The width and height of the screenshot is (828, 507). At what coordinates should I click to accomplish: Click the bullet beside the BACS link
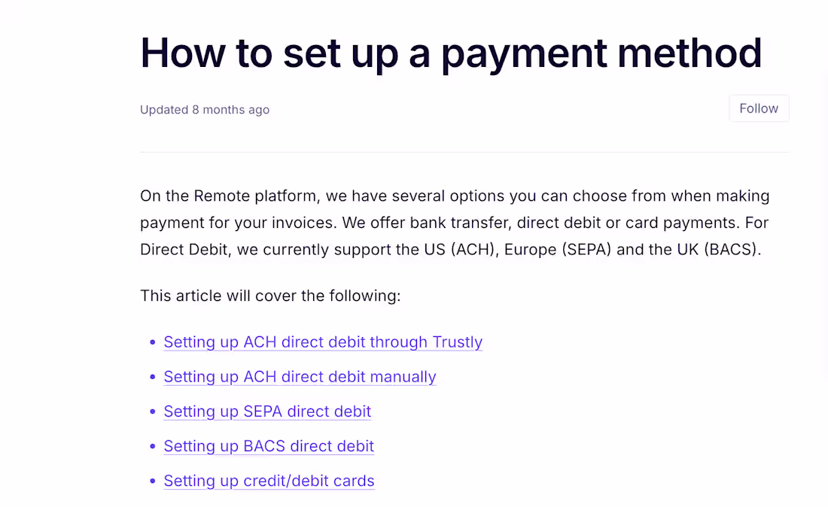point(153,446)
